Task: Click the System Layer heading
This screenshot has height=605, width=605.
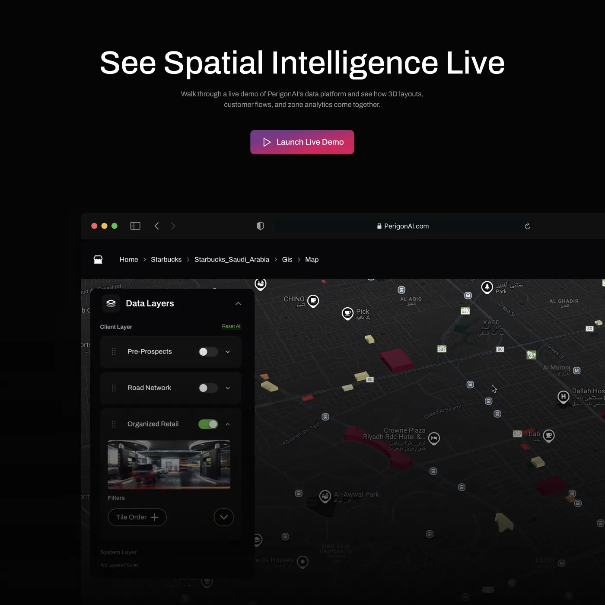Action: tap(118, 552)
